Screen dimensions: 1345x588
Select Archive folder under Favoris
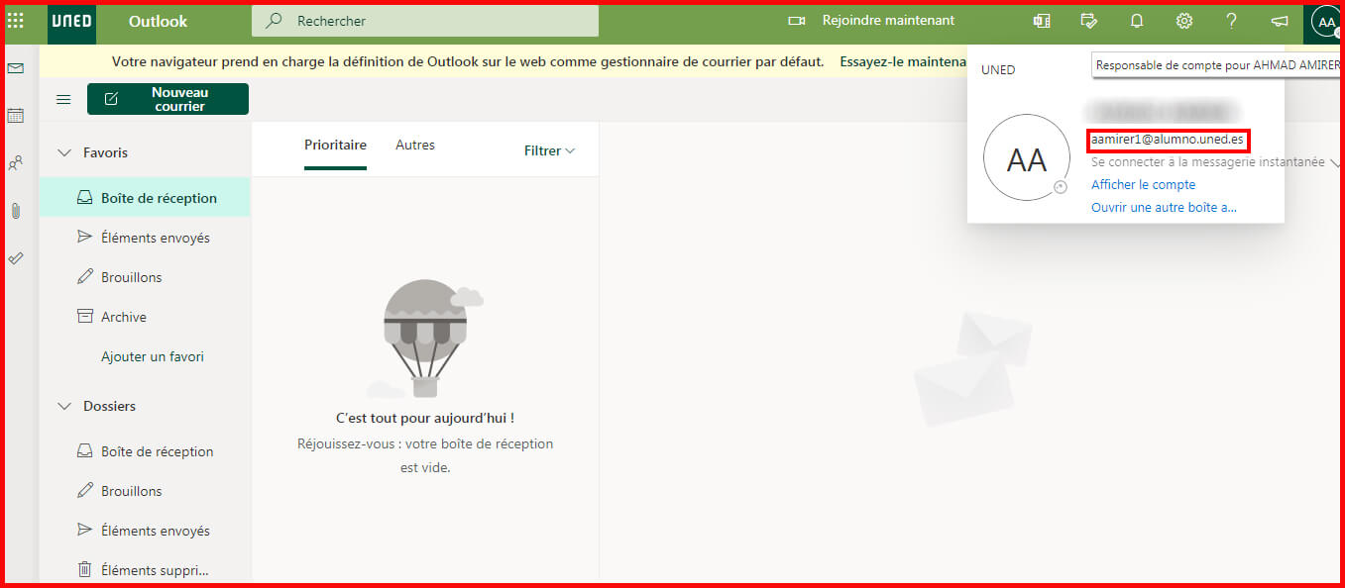pos(145,317)
